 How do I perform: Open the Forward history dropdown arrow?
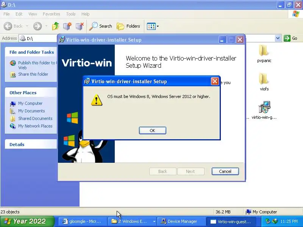pos(46,26)
